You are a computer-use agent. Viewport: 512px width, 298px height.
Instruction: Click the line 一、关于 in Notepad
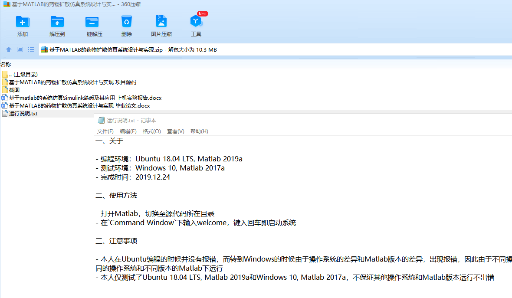tap(109, 141)
